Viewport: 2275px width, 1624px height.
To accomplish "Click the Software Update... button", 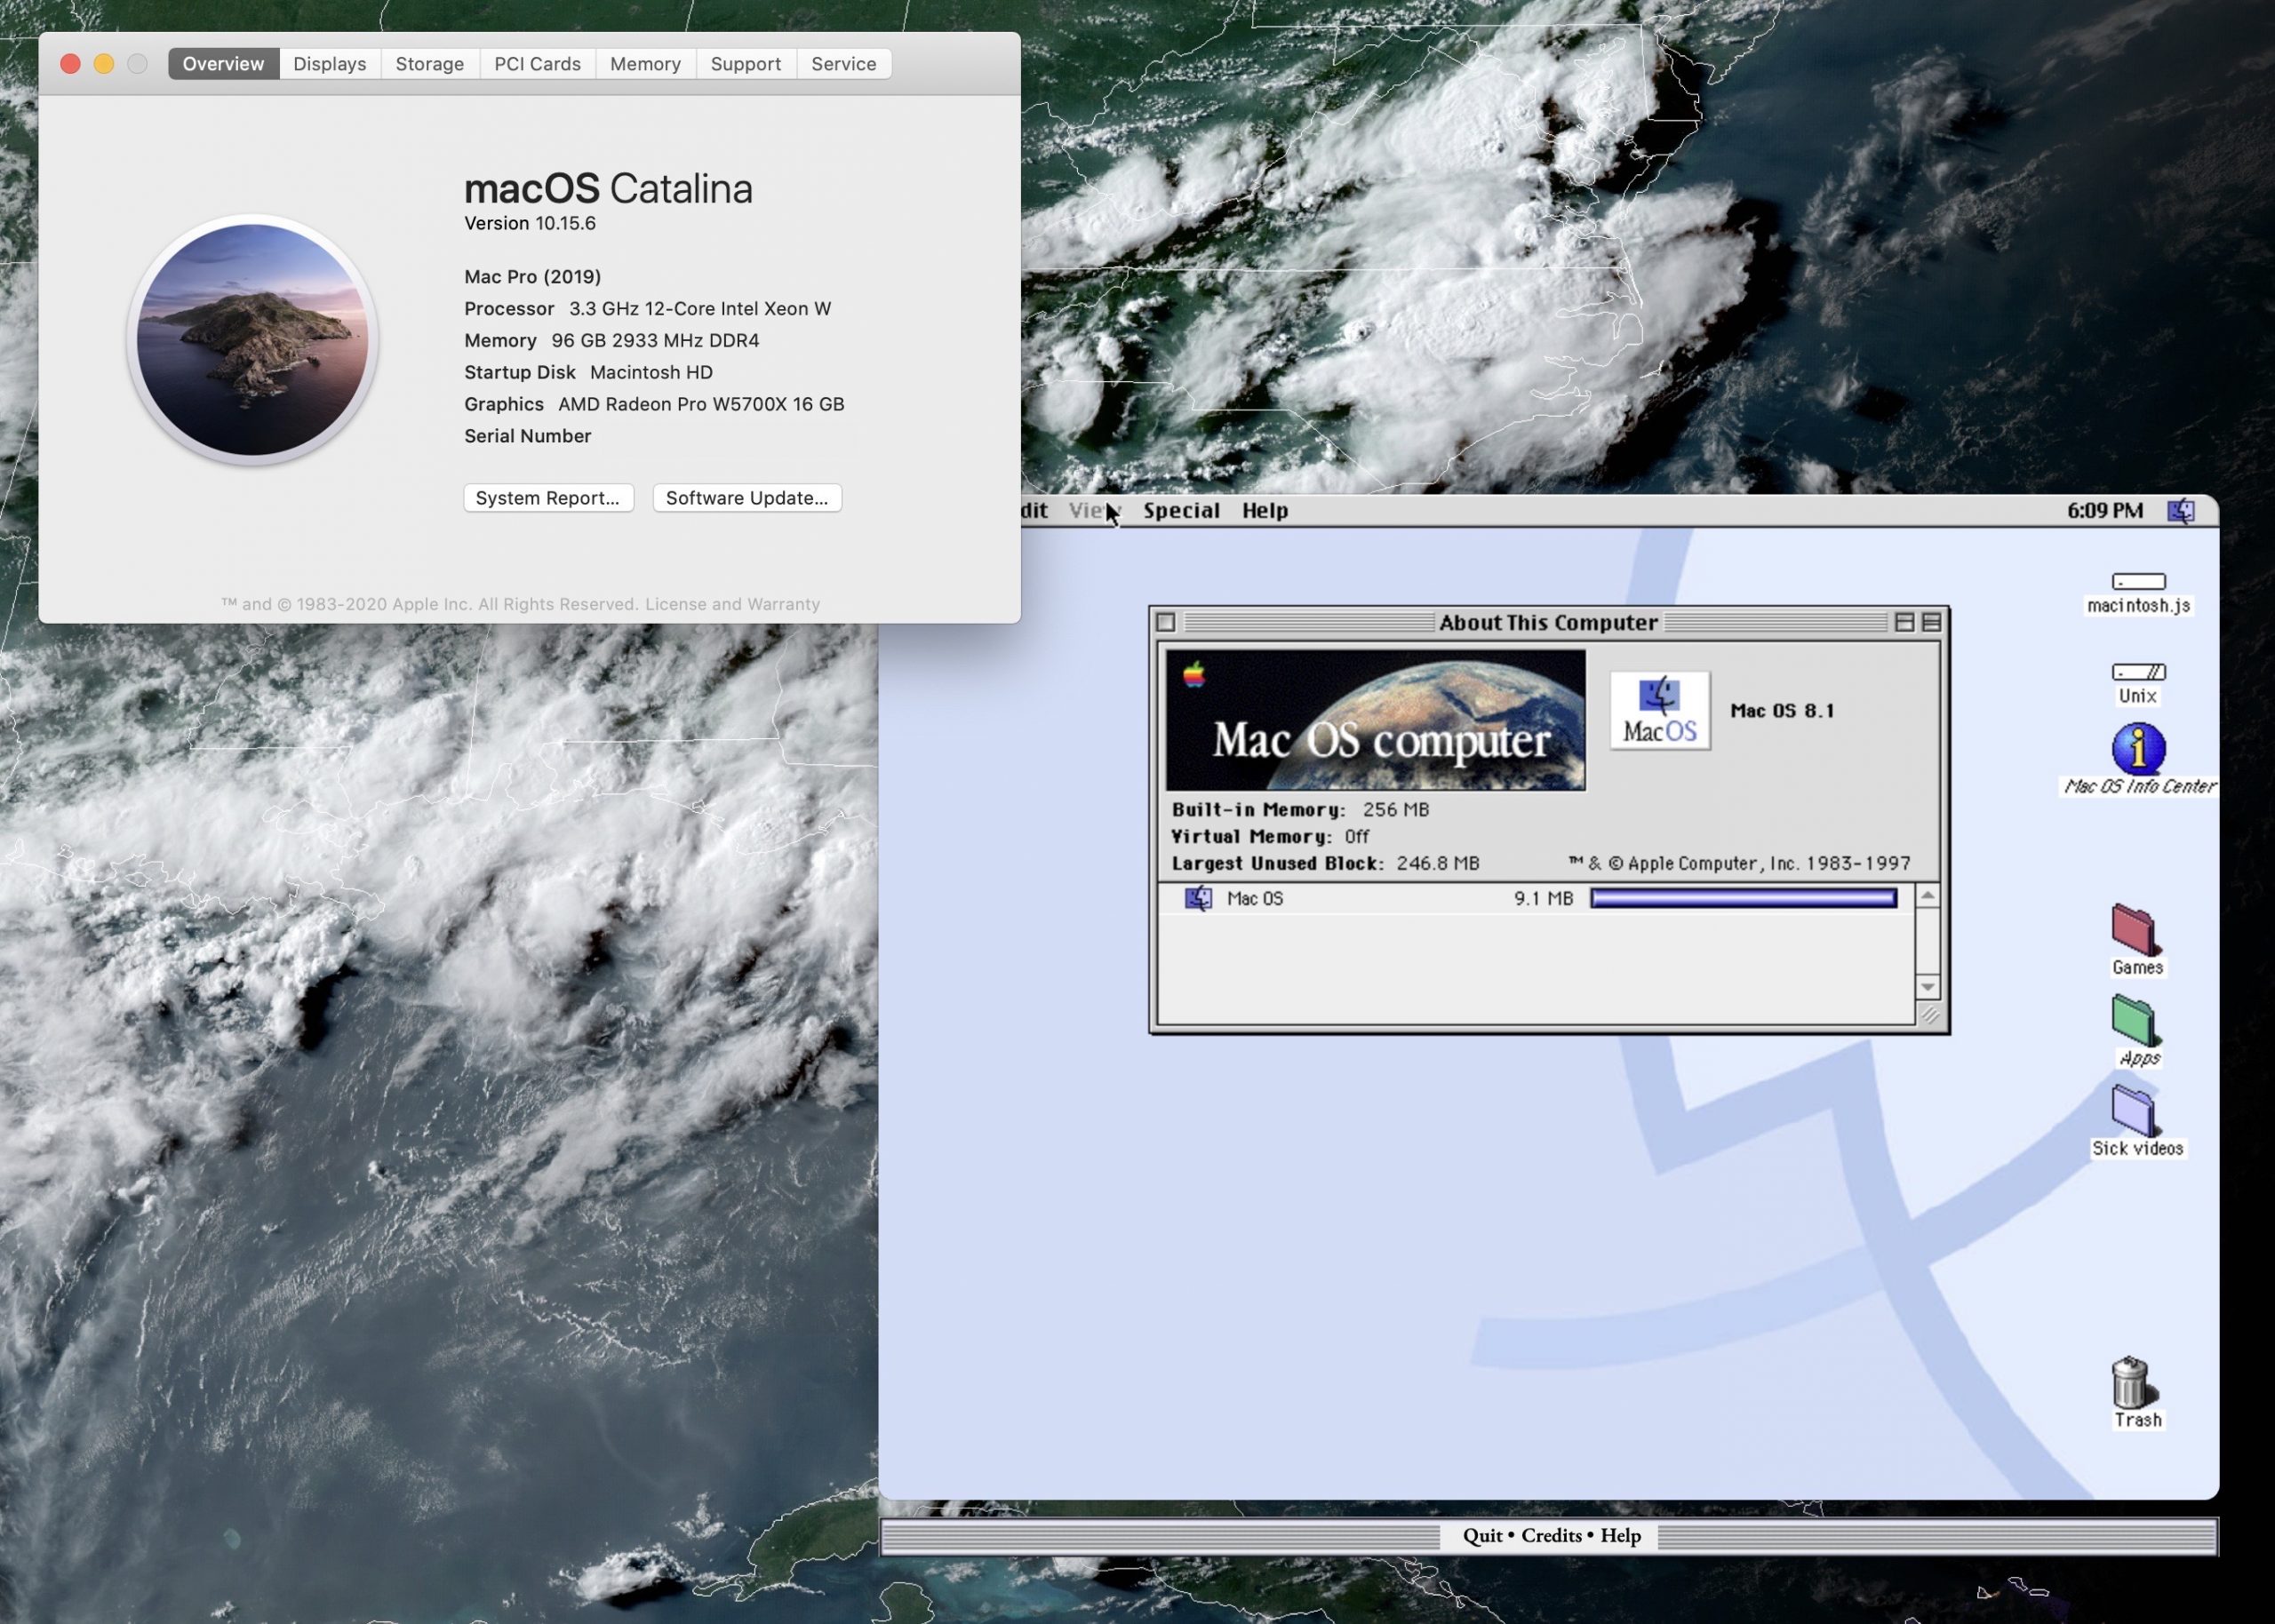I will tap(747, 498).
